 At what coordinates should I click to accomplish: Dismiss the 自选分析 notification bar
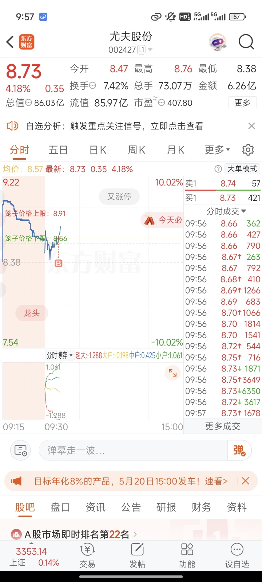click(251, 126)
